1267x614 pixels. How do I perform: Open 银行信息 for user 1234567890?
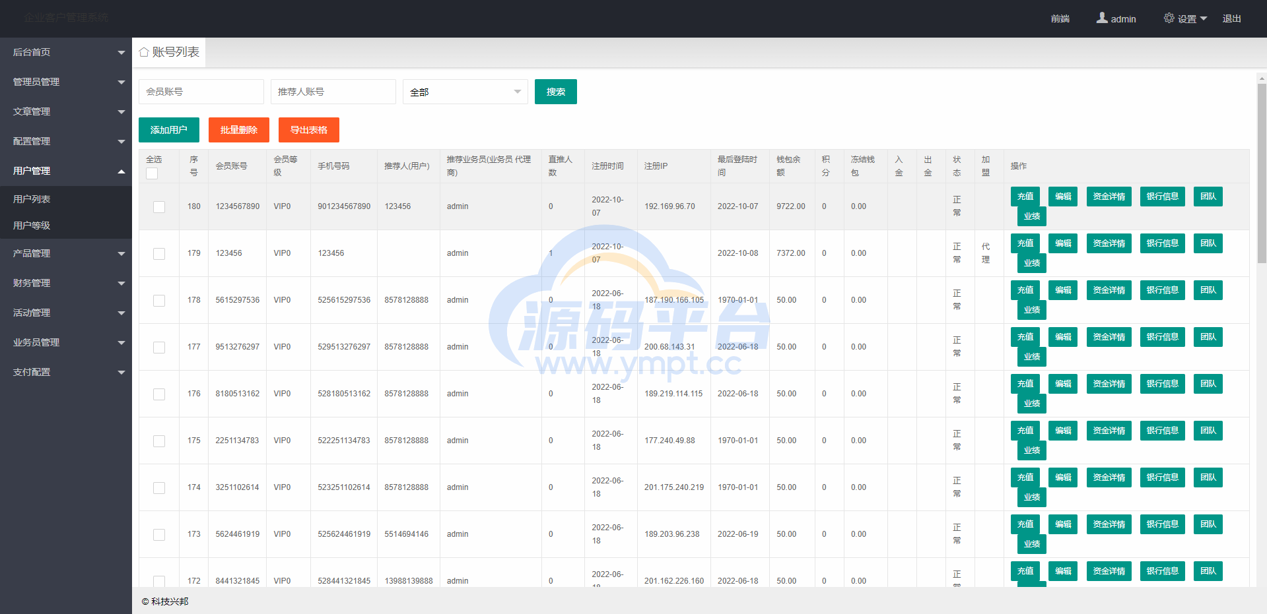point(1163,197)
